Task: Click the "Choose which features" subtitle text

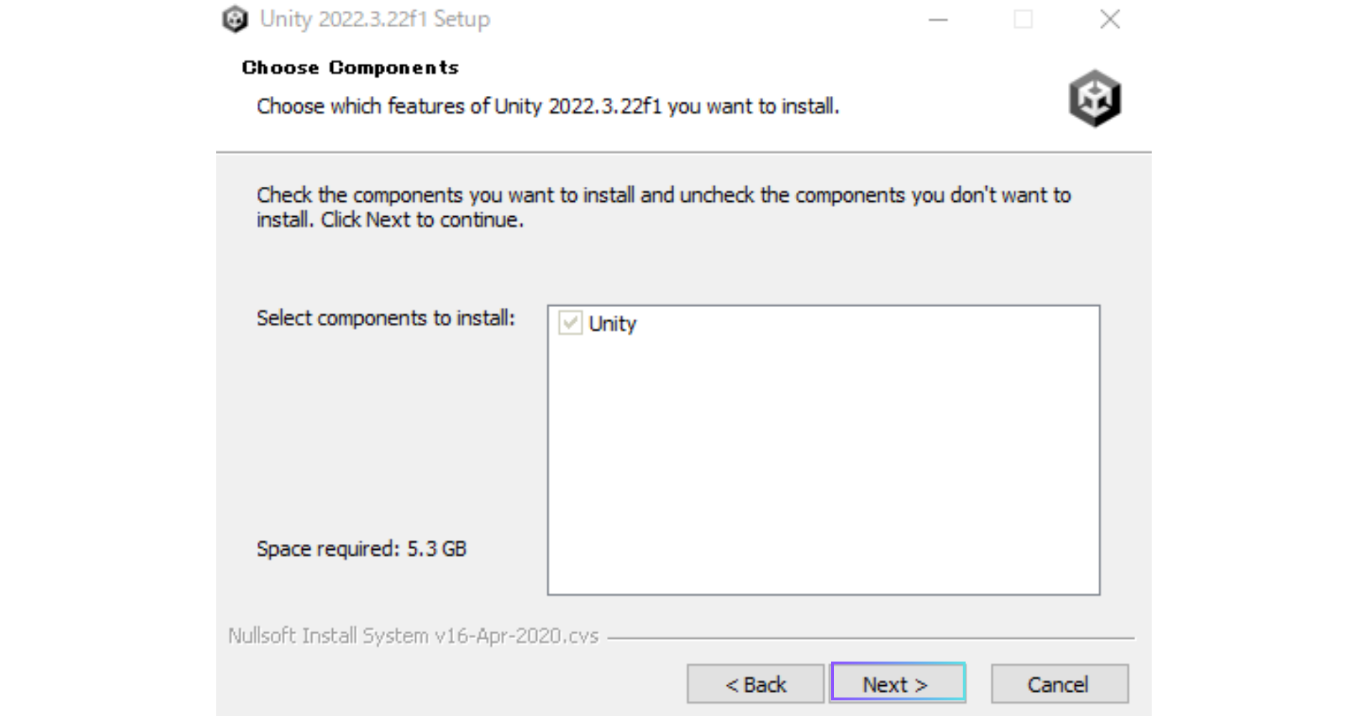Action: click(x=548, y=107)
